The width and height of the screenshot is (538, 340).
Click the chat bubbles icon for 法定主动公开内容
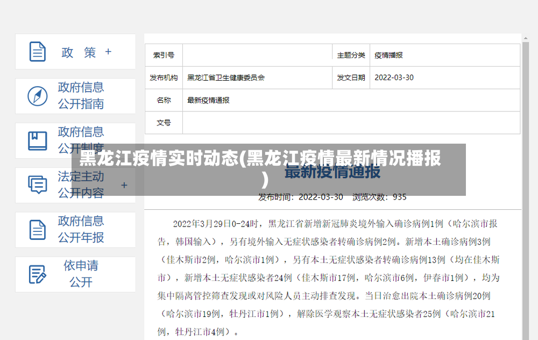pos(38,185)
